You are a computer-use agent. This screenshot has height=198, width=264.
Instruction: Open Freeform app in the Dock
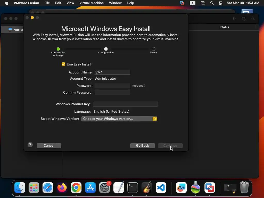181,187
